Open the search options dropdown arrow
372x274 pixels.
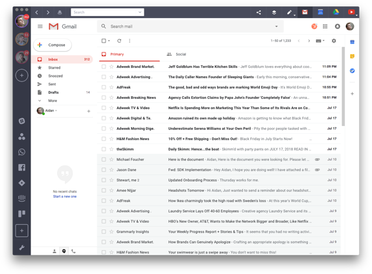276,26
